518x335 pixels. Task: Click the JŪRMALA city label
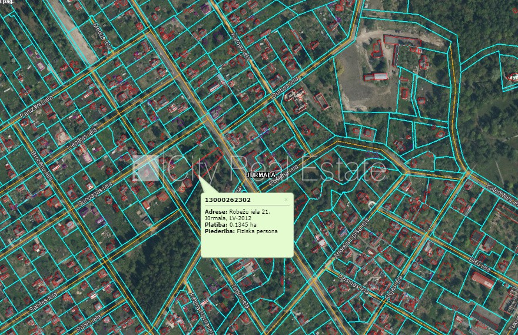tap(260, 175)
